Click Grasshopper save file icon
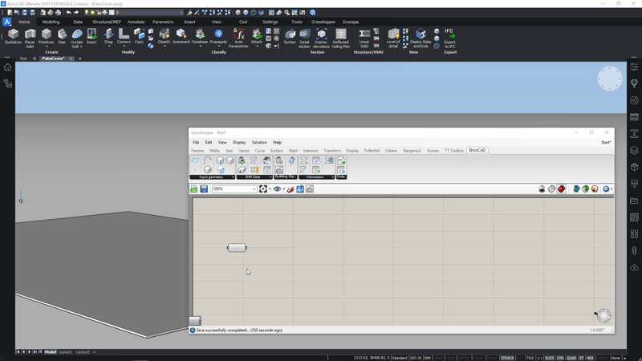Viewport: 642px width, 361px height. 204,189
